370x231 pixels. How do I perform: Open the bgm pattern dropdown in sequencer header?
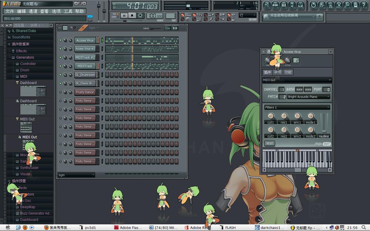point(93,28)
